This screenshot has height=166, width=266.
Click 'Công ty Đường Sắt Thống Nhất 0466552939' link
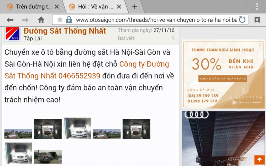point(87,70)
